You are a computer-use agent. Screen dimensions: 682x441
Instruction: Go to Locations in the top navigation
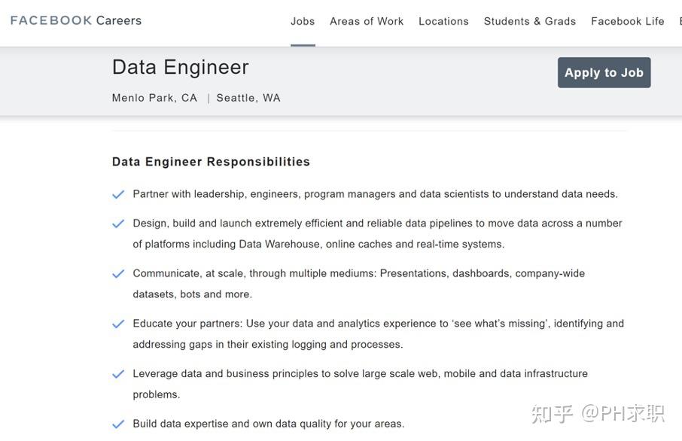point(443,21)
